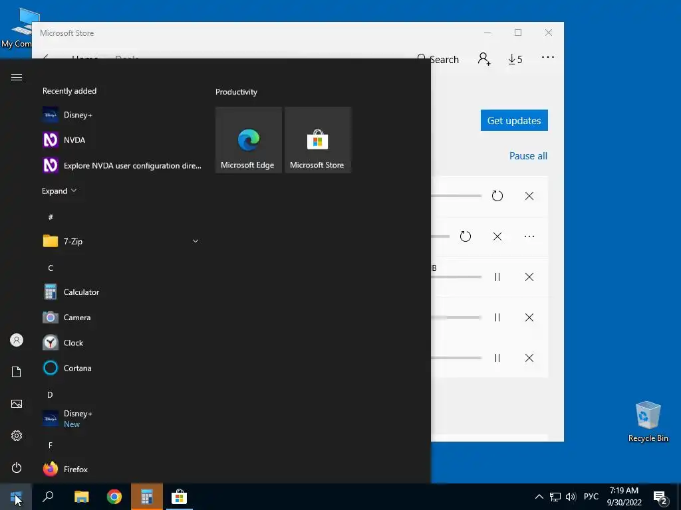Open the taskbar clock and date
Viewport: 681px width, 510px height.
(x=624, y=497)
